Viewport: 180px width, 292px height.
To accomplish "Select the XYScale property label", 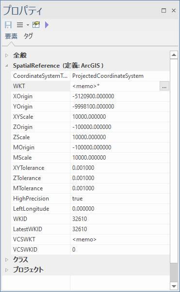I will pos(23,117).
